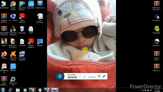Open system volume tray icon
Viewport: 163px width, 92px height.
[x=151, y=90]
